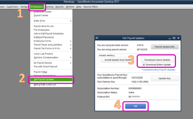Select Edit/Void Paychecks entry
The height and width of the screenshot is (119, 193).
(44, 37)
